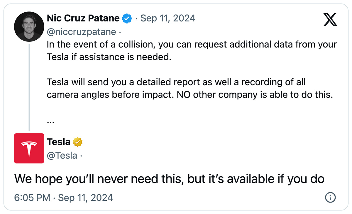Screen dimensions: 352x214
Task: Open the Tesla display name
Action: [x=59, y=142]
